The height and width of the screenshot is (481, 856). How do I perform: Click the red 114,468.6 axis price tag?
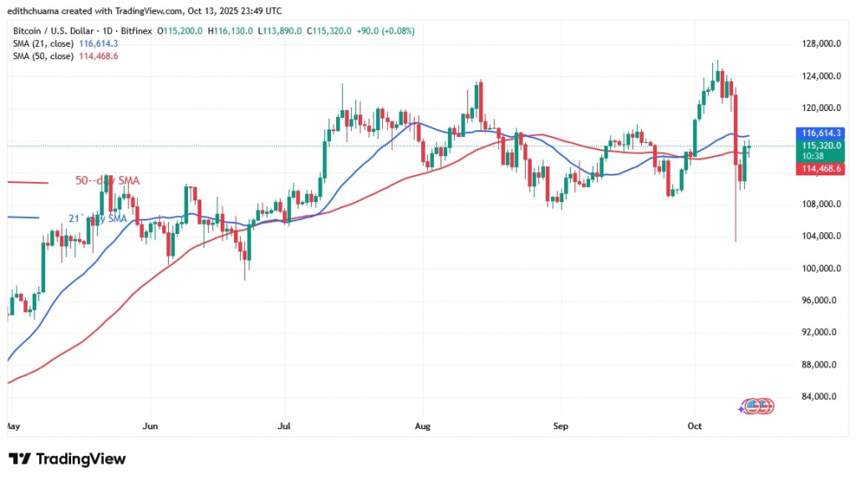pos(823,170)
